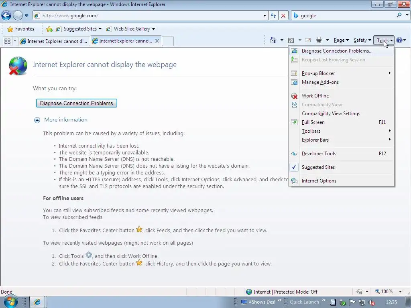
Task: Open the Web Slice Gallery dropdown
Action: tap(130, 29)
